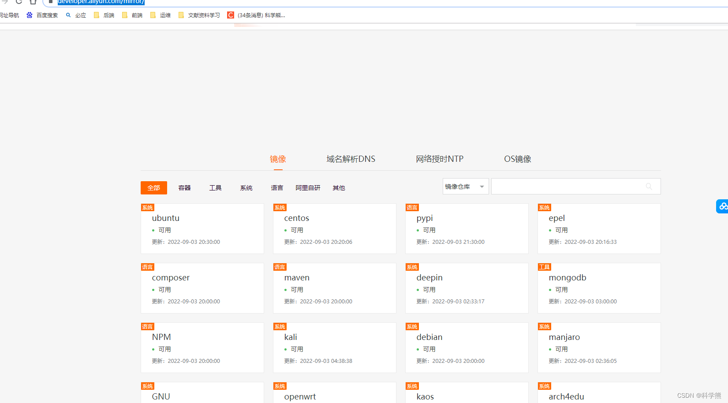Screen dimensions: 728x403
Task: Filter mirrors by 其他
Action: [339, 188]
